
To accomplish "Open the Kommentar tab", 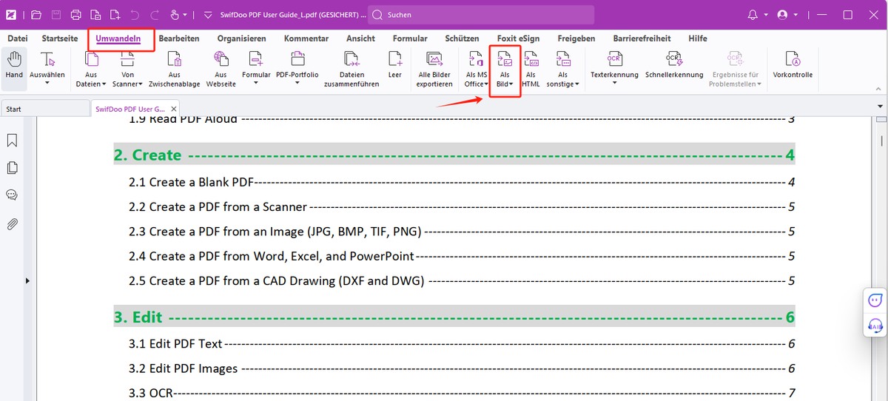I will coord(306,38).
